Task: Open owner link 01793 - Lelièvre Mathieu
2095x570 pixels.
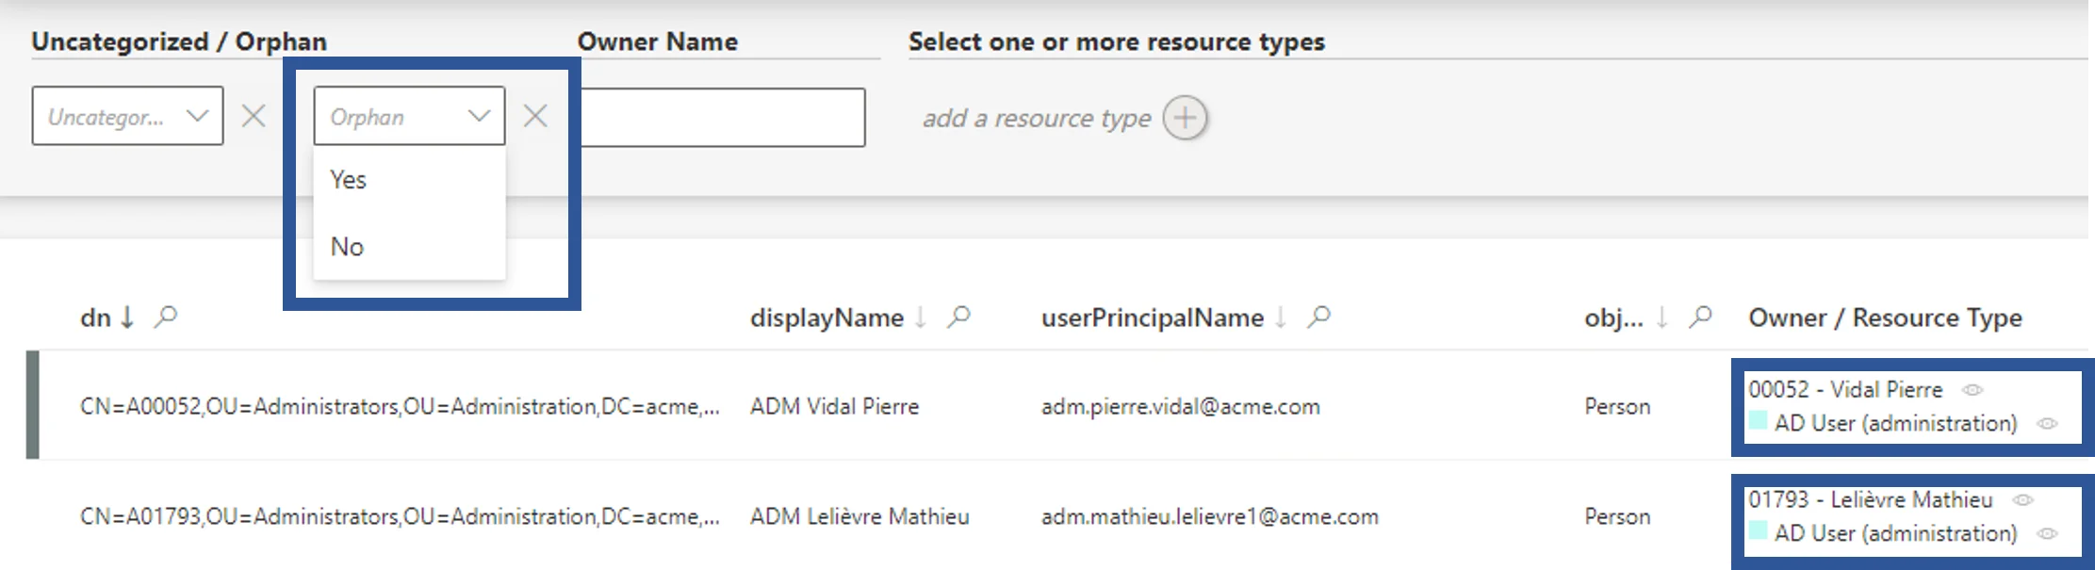Action: [x=1871, y=499]
